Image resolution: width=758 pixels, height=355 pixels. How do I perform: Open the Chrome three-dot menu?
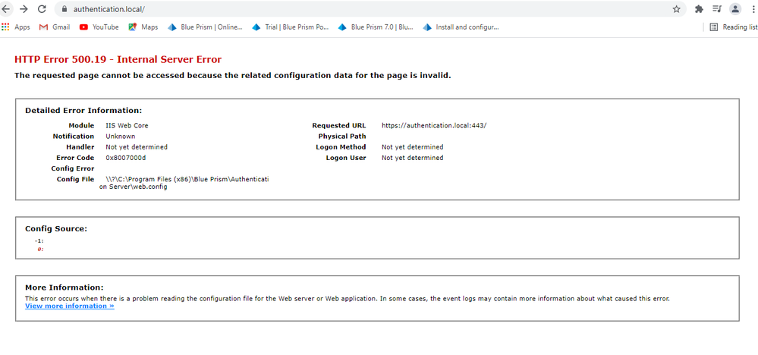point(753,8)
